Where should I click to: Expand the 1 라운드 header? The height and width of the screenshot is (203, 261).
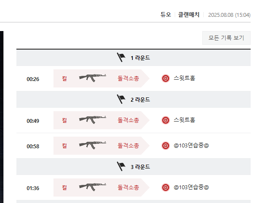coord(140,58)
